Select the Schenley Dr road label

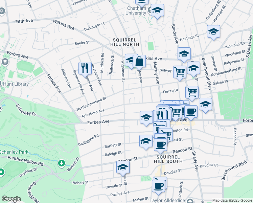[26, 110]
